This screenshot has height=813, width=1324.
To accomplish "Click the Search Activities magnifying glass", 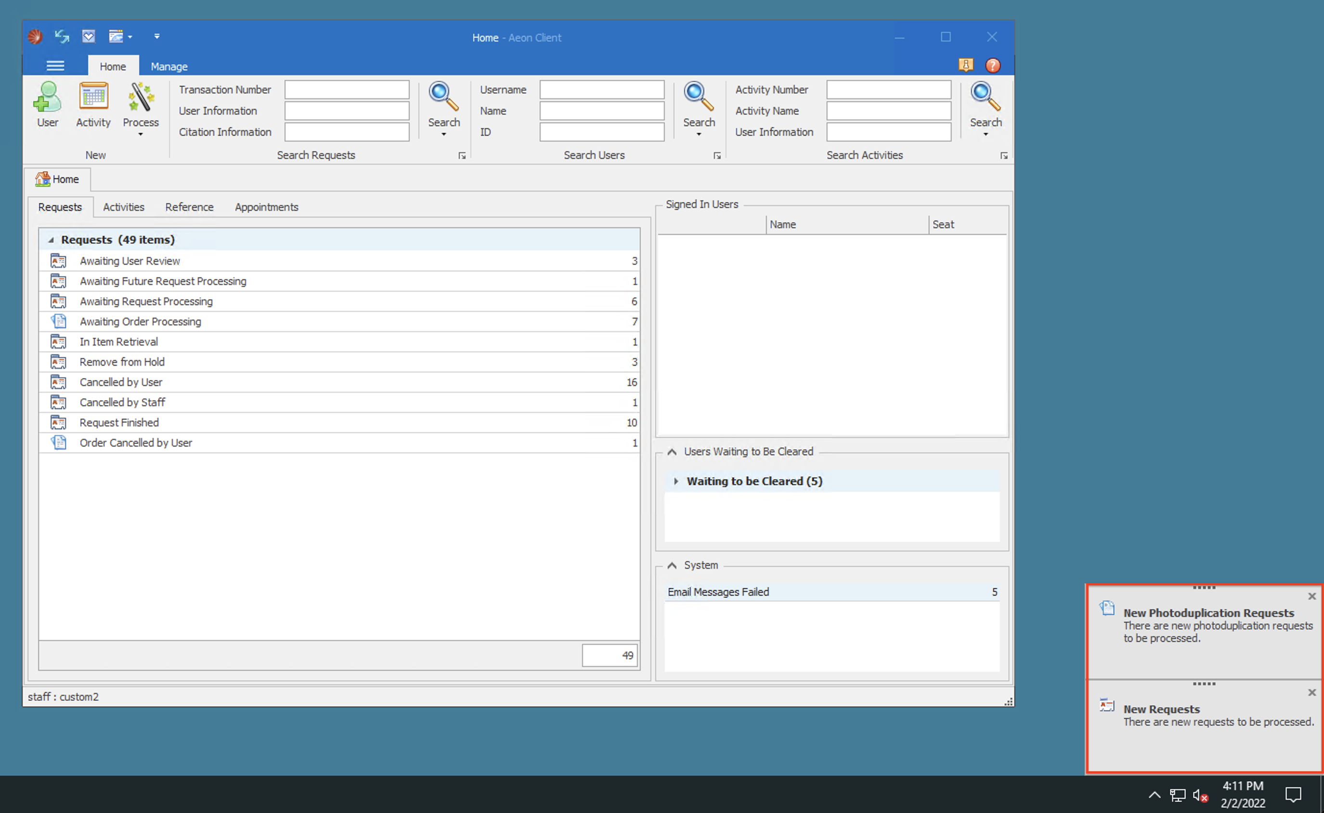I will pos(985,97).
